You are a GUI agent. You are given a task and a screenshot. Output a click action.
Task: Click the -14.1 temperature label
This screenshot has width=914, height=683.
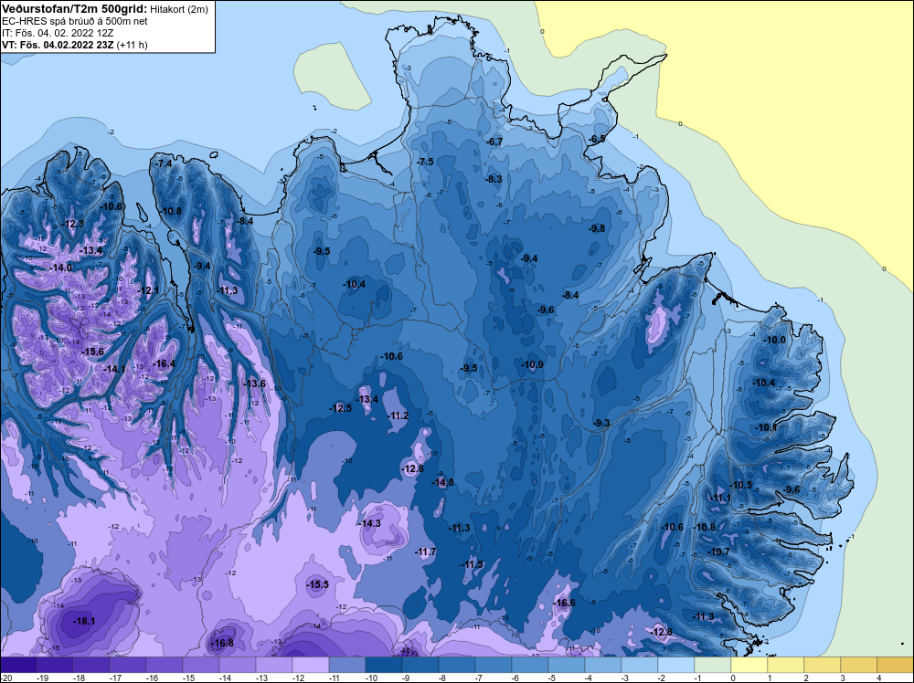point(115,369)
